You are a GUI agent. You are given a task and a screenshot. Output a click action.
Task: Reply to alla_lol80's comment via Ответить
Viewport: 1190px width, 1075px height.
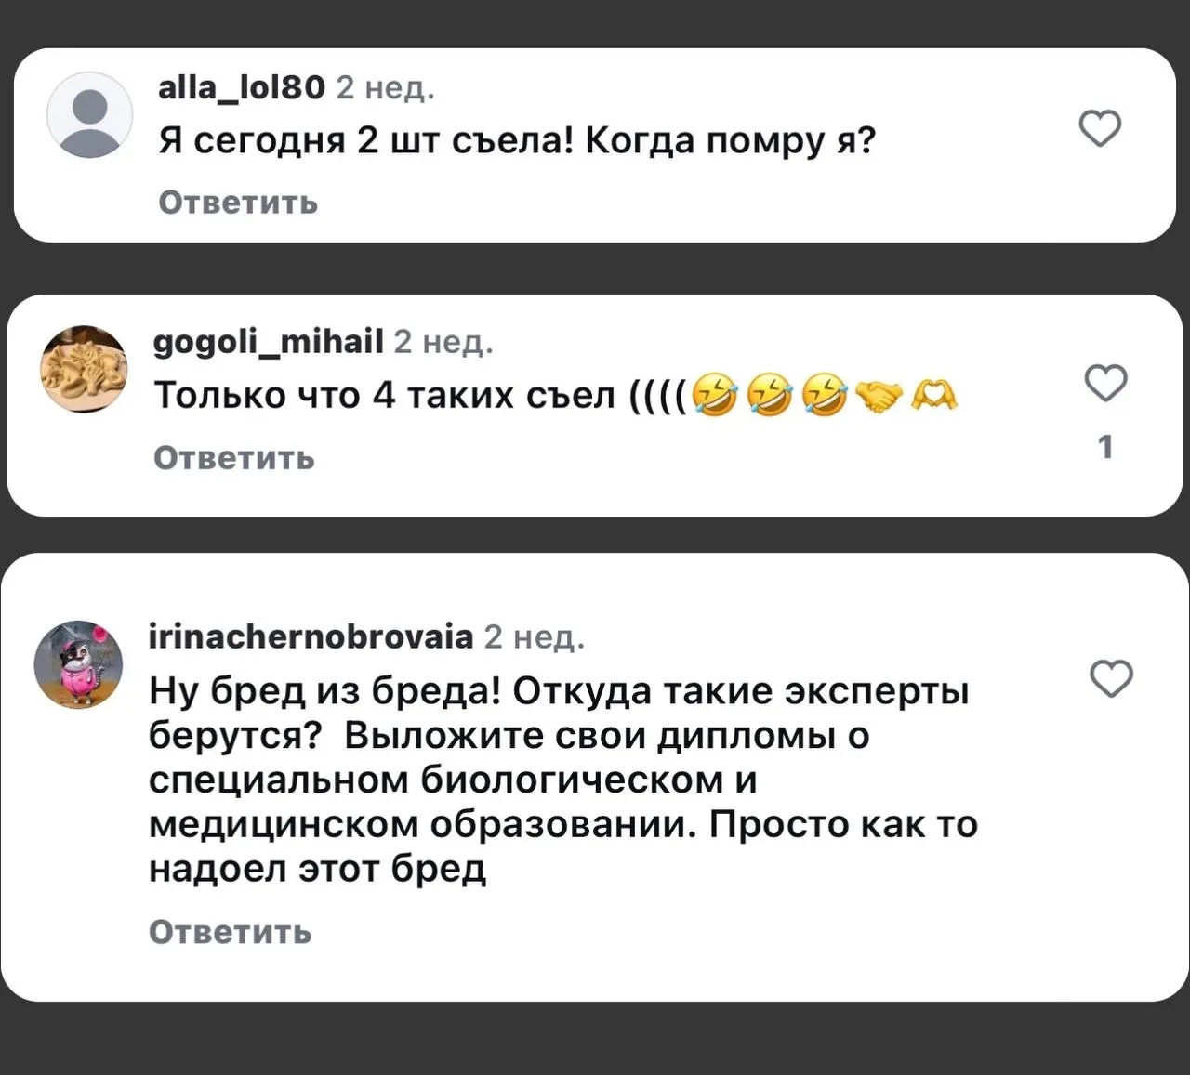coord(238,202)
